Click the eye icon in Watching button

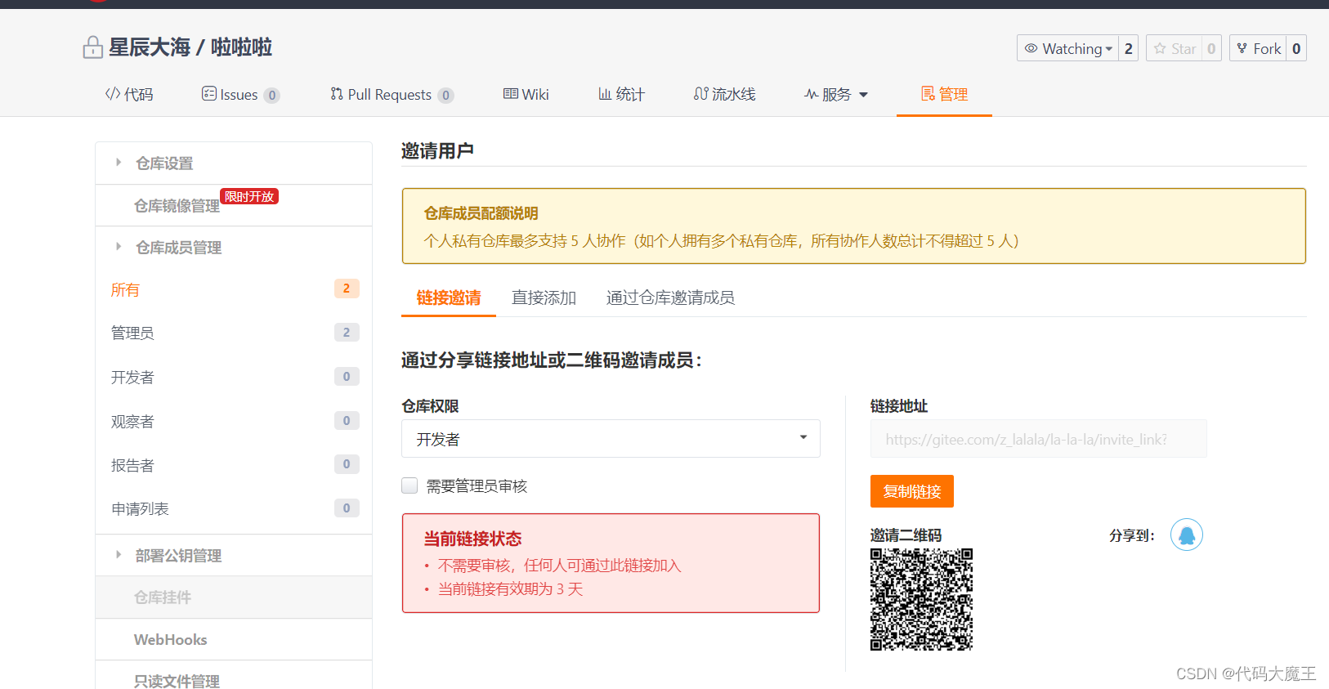[x=1031, y=48]
